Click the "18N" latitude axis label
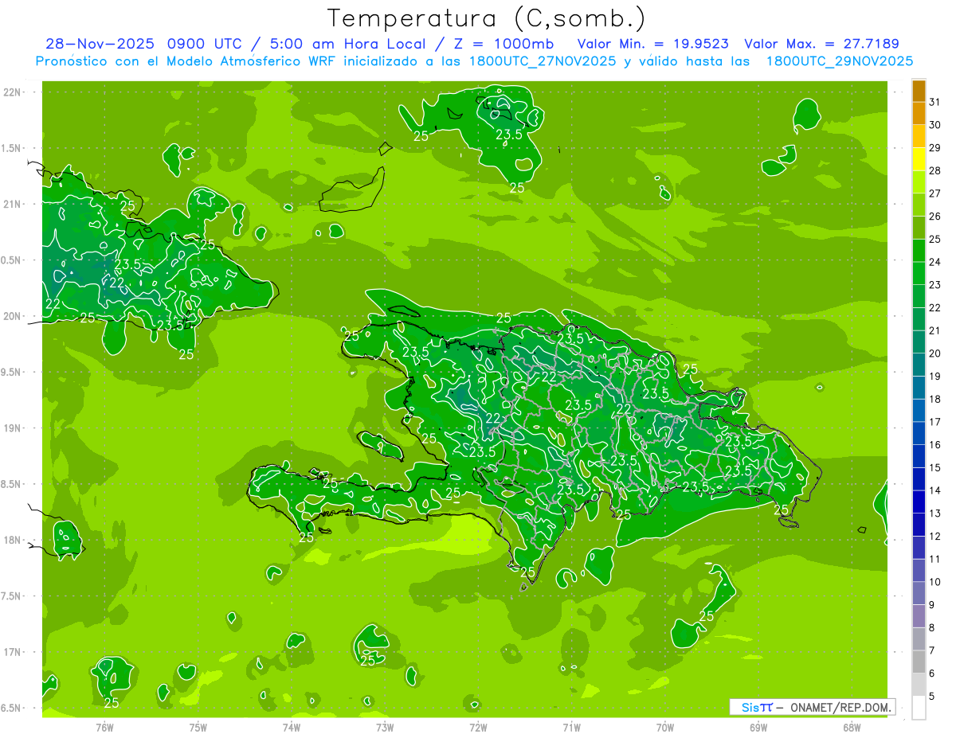Viewport: 956px width, 738px height. coord(11,540)
